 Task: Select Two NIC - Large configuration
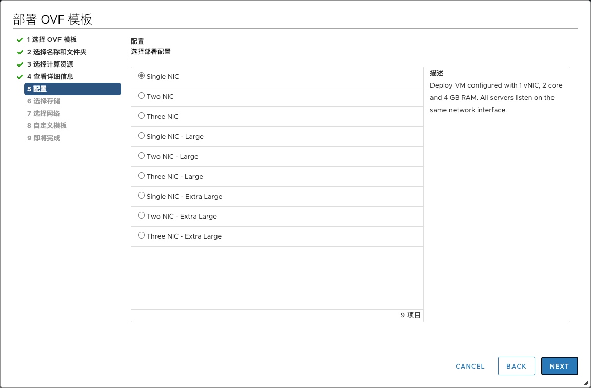(141, 156)
